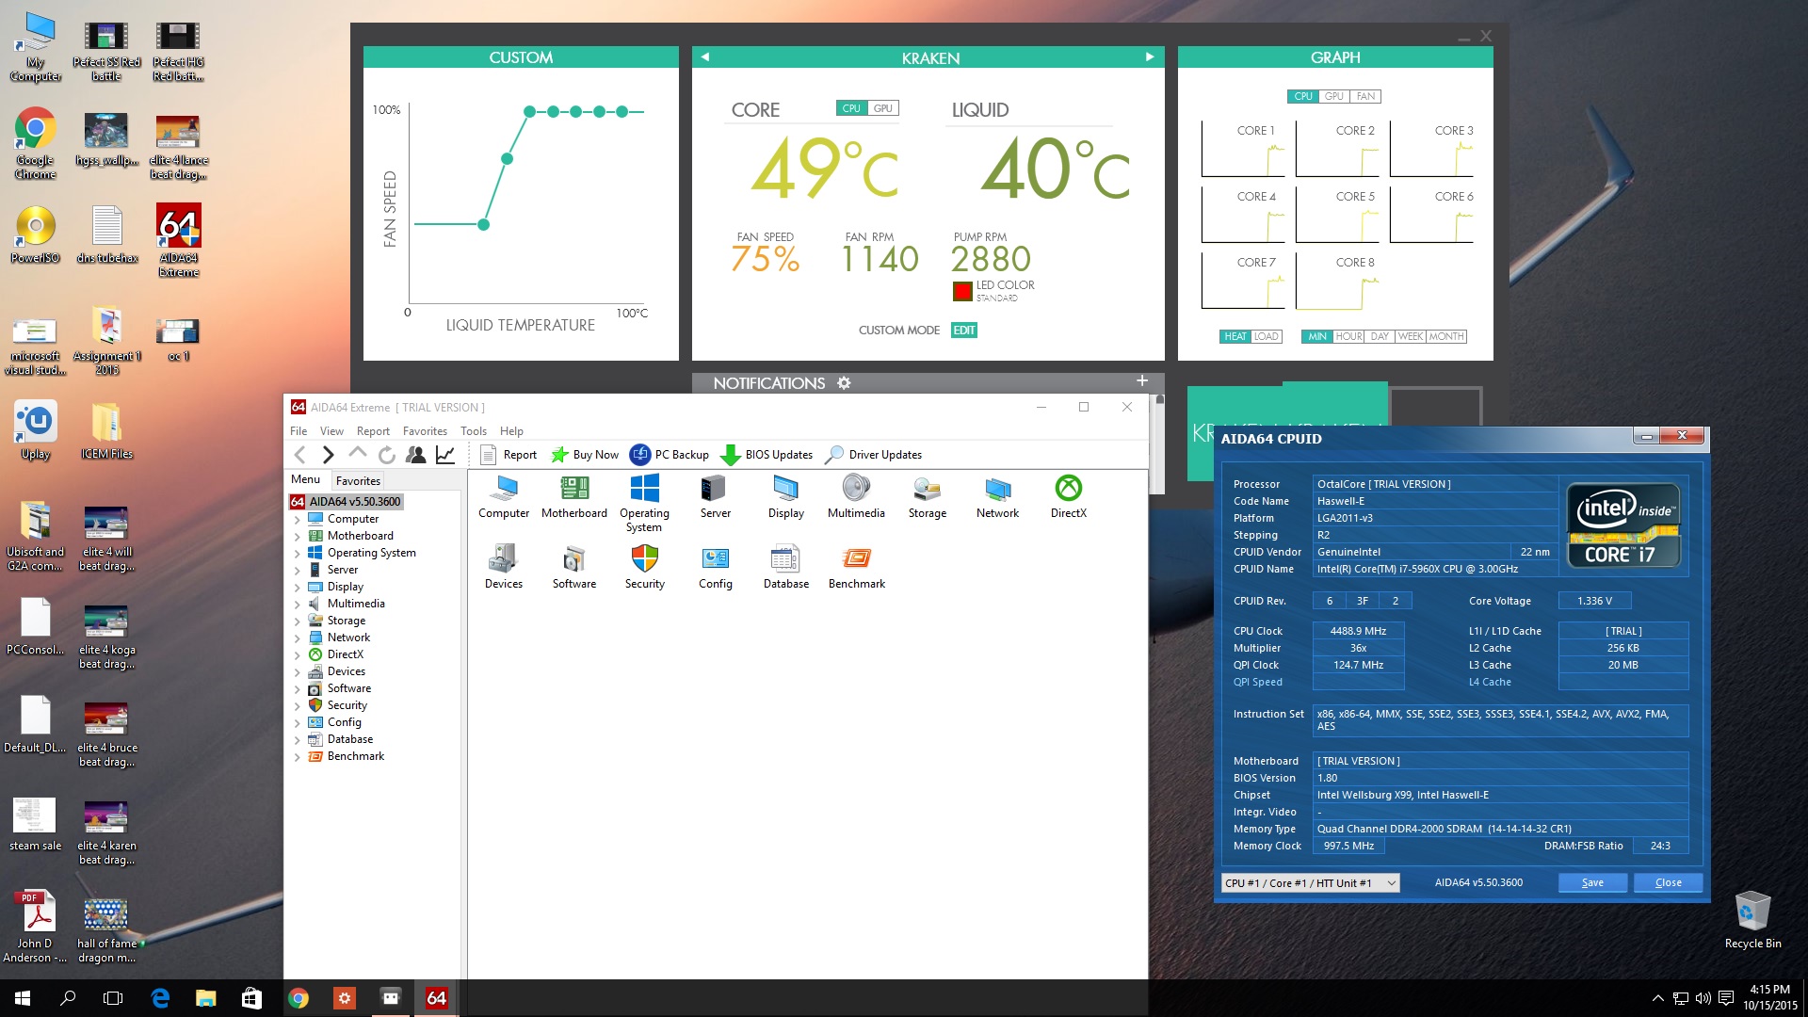This screenshot has height=1017, width=1808.
Task: Click EDIT next to Custom Mode
Action: pos(964,331)
